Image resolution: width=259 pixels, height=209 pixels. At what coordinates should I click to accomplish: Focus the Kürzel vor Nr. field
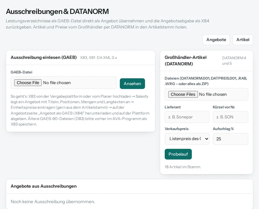pyautogui.click(x=231, y=117)
